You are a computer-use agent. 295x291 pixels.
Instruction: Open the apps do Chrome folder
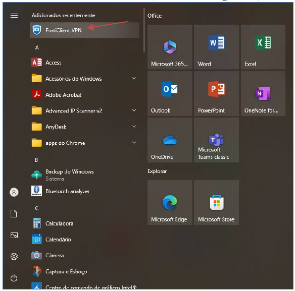coord(84,143)
